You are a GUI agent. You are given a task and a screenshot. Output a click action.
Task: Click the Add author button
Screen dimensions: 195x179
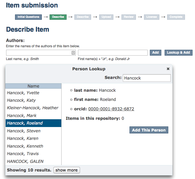coord(155,53)
